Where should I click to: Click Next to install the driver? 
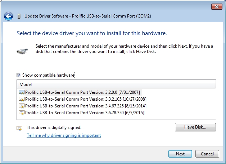click(180, 154)
